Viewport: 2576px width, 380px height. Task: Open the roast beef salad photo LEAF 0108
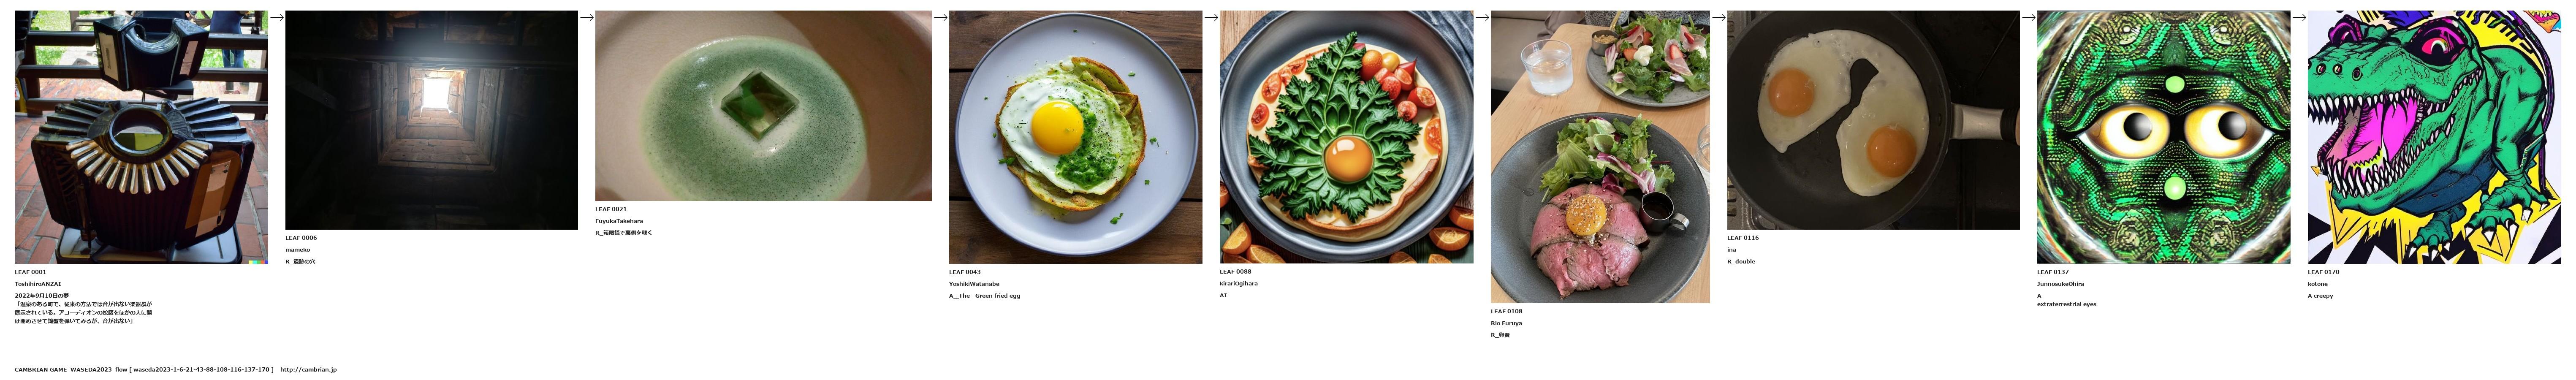click(x=1600, y=157)
